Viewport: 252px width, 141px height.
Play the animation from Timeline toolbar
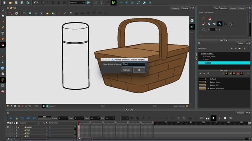click(11, 118)
